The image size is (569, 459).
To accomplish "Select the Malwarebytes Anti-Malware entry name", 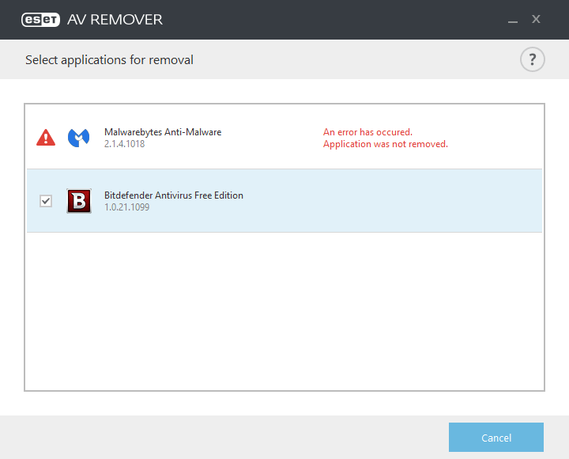I will click(x=163, y=132).
